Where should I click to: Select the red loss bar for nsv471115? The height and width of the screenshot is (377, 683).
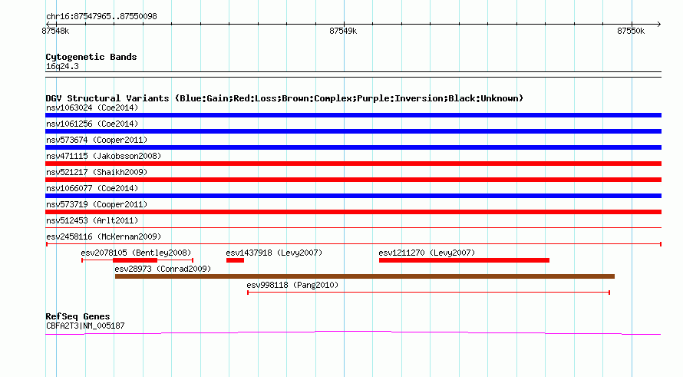pyautogui.click(x=353, y=164)
